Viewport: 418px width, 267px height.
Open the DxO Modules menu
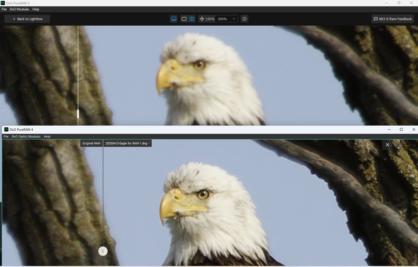click(x=19, y=9)
